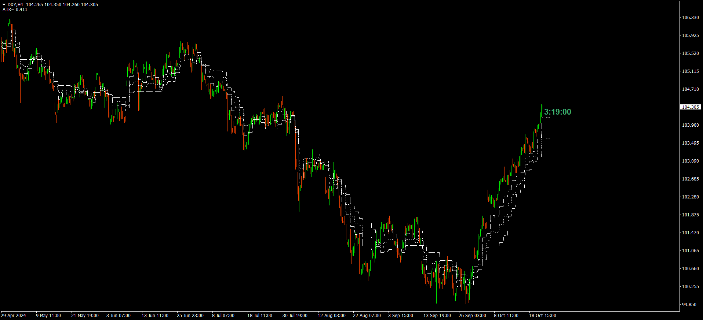Click the OHLC values 104.265 104.350 104.260 104.305
This screenshot has height=320, width=703.
(62, 5)
